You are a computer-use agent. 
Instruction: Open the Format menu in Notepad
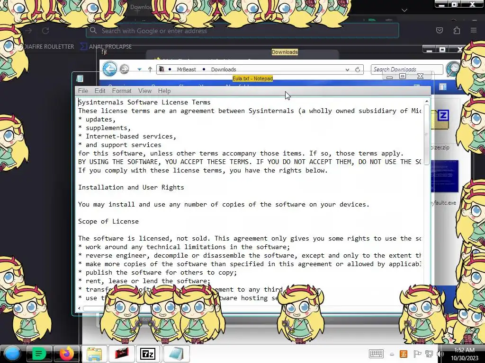point(122,91)
